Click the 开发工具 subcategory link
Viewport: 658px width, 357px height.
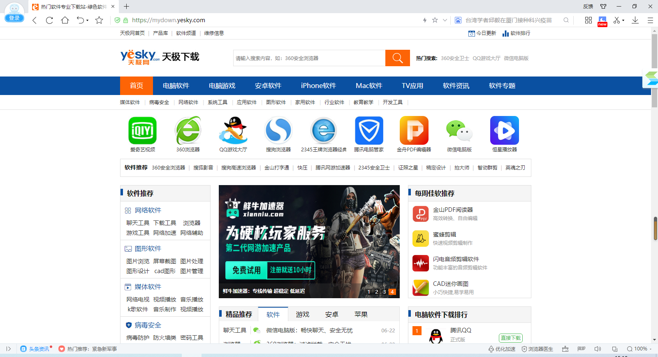393,102
